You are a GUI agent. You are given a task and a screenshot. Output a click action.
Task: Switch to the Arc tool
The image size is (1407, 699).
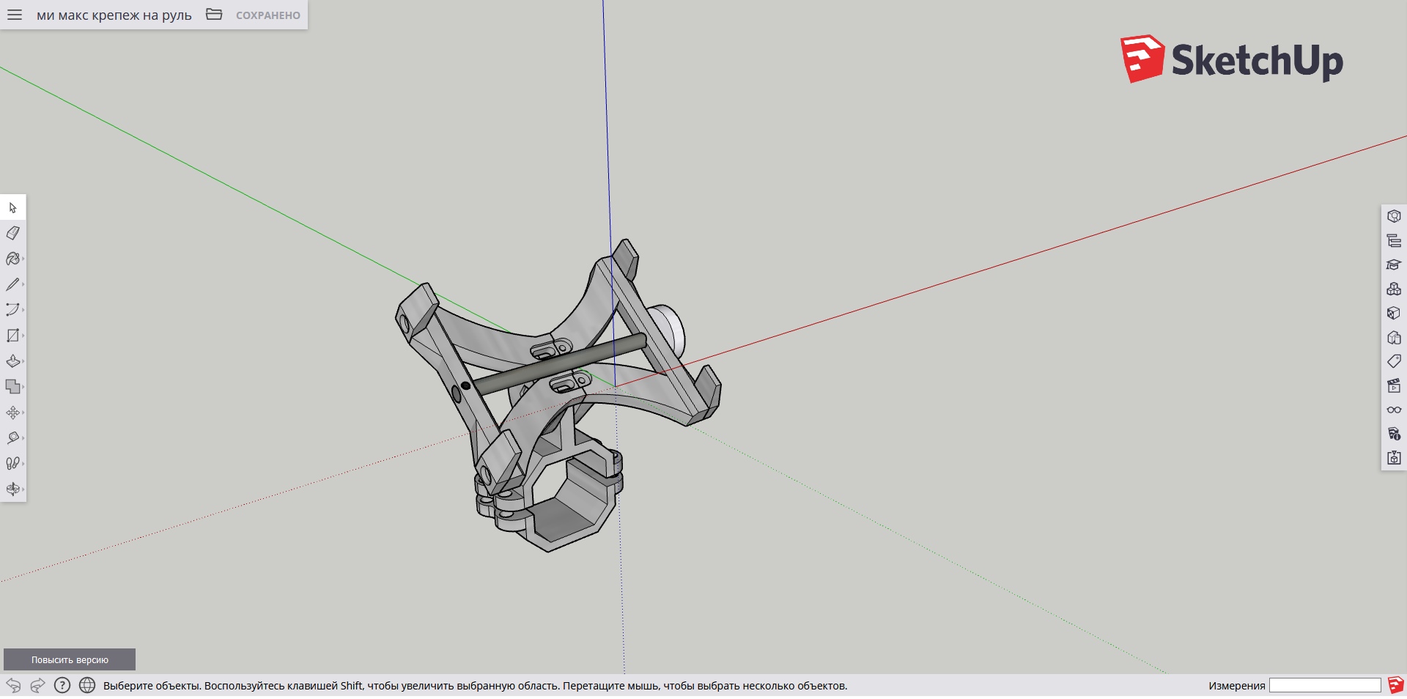coord(13,310)
